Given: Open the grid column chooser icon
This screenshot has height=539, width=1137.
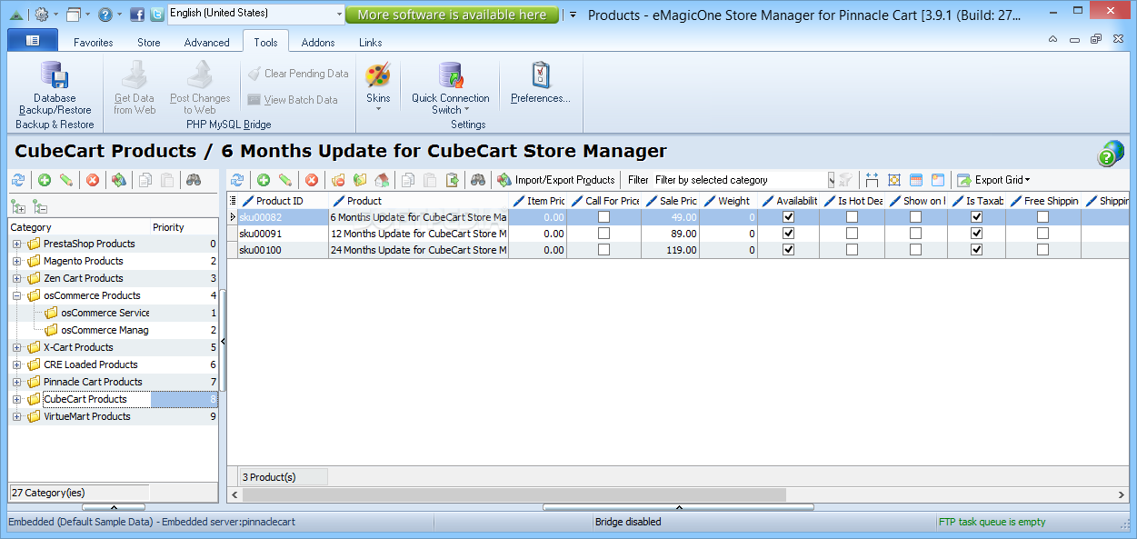Looking at the screenshot, I should tap(233, 201).
